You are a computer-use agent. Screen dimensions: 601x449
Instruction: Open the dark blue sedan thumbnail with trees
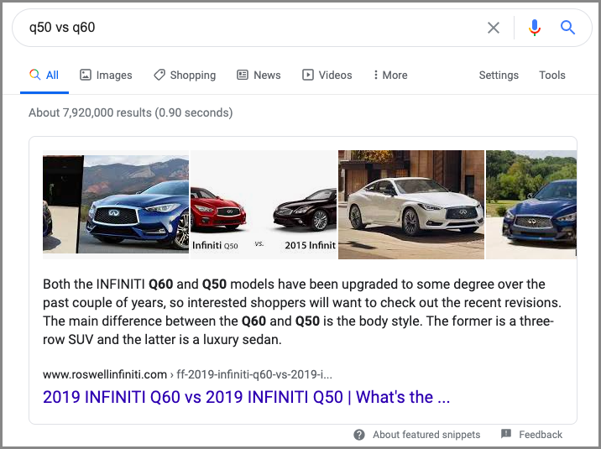[x=531, y=204]
